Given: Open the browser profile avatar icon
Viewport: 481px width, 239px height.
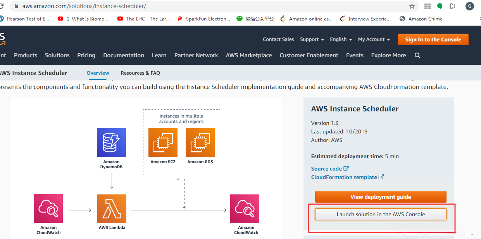Looking at the screenshot, I should (x=469, y=6).
